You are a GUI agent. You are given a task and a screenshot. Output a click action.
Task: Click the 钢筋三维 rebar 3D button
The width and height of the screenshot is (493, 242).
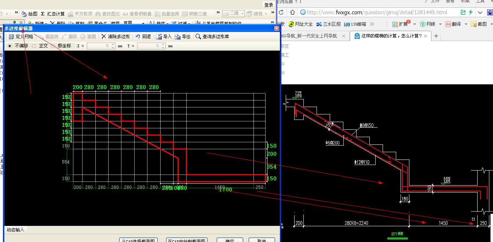[x=194, y=14]
